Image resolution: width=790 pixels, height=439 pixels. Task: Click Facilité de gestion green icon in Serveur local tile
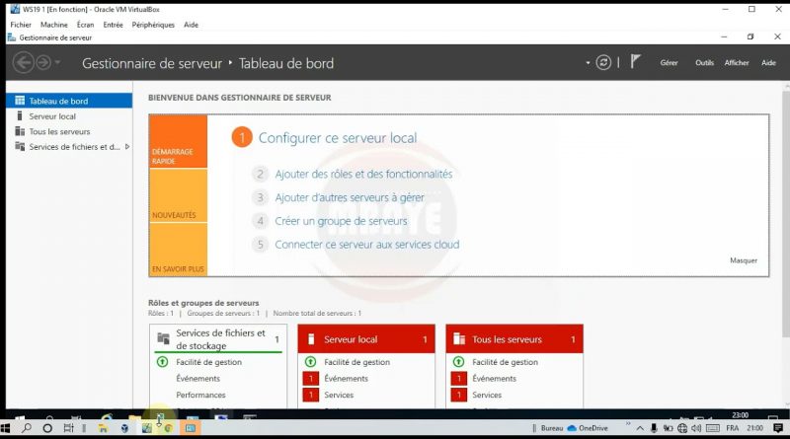(x=310, y=361)
